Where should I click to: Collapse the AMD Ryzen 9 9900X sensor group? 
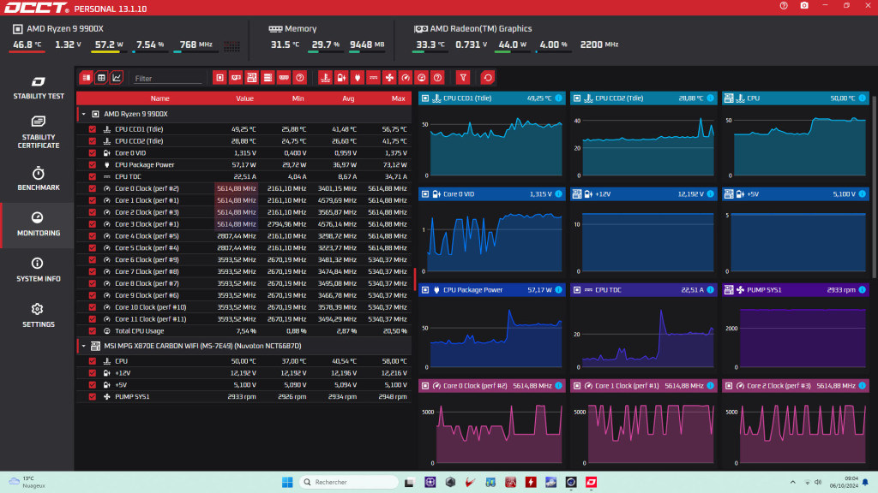81,112
